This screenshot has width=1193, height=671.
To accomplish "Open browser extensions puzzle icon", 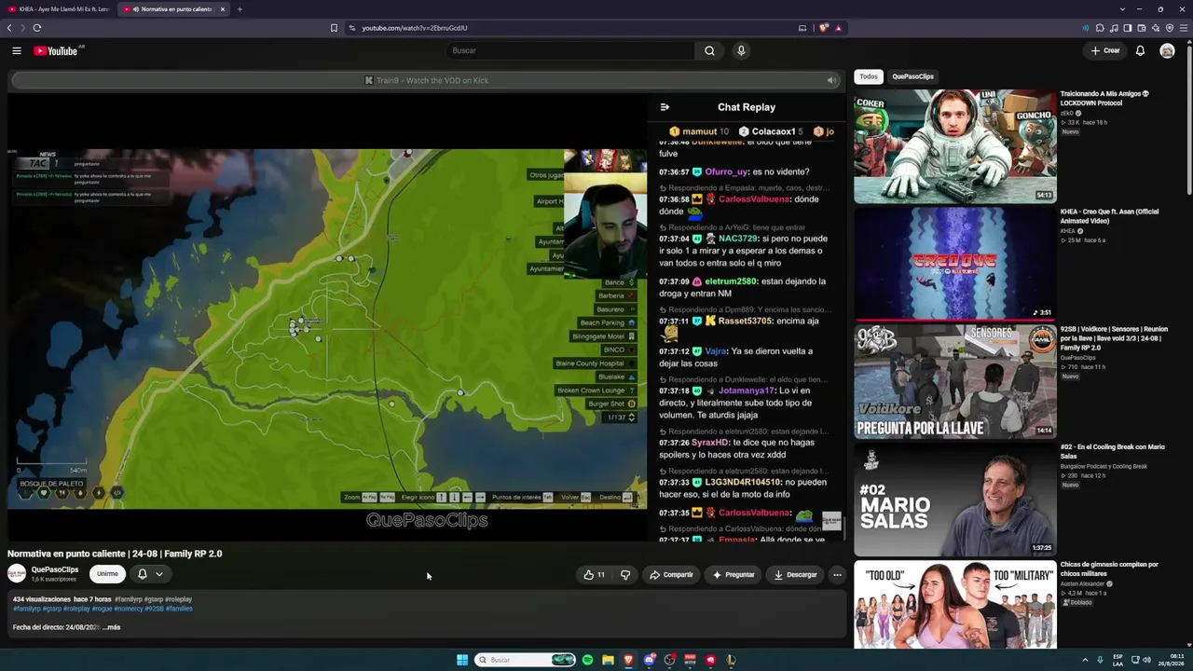I will coord(1100,28).
